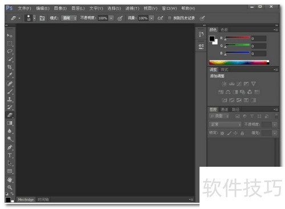Switch to the 路径 tab
This screenshot has height=209, width=285.
(x=235, y=110)
